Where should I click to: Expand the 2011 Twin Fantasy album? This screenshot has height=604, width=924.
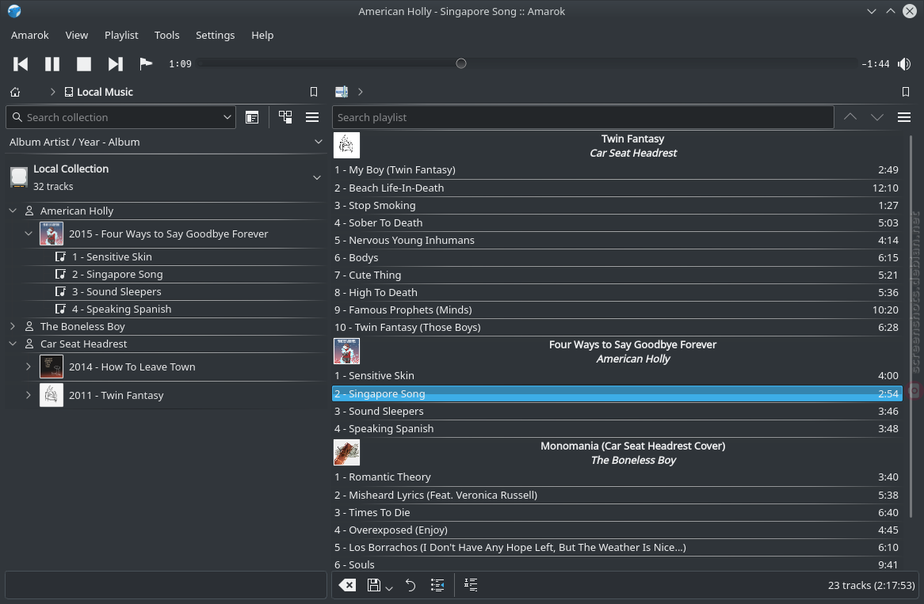point(29,395)
